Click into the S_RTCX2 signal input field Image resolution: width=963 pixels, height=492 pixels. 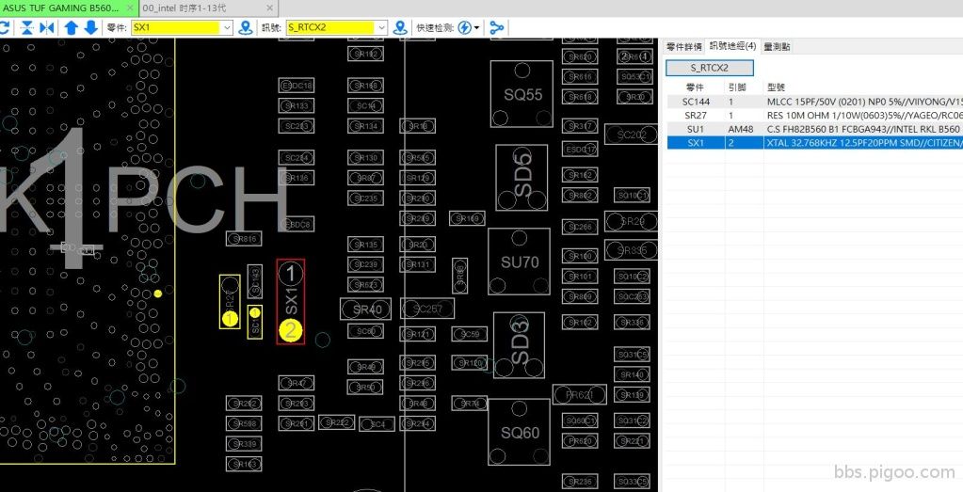(x=330, y=27)
